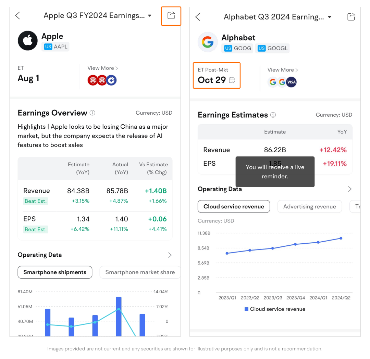
Task: Expand Apple Operating Data section arrow
Action: [170, 255]
